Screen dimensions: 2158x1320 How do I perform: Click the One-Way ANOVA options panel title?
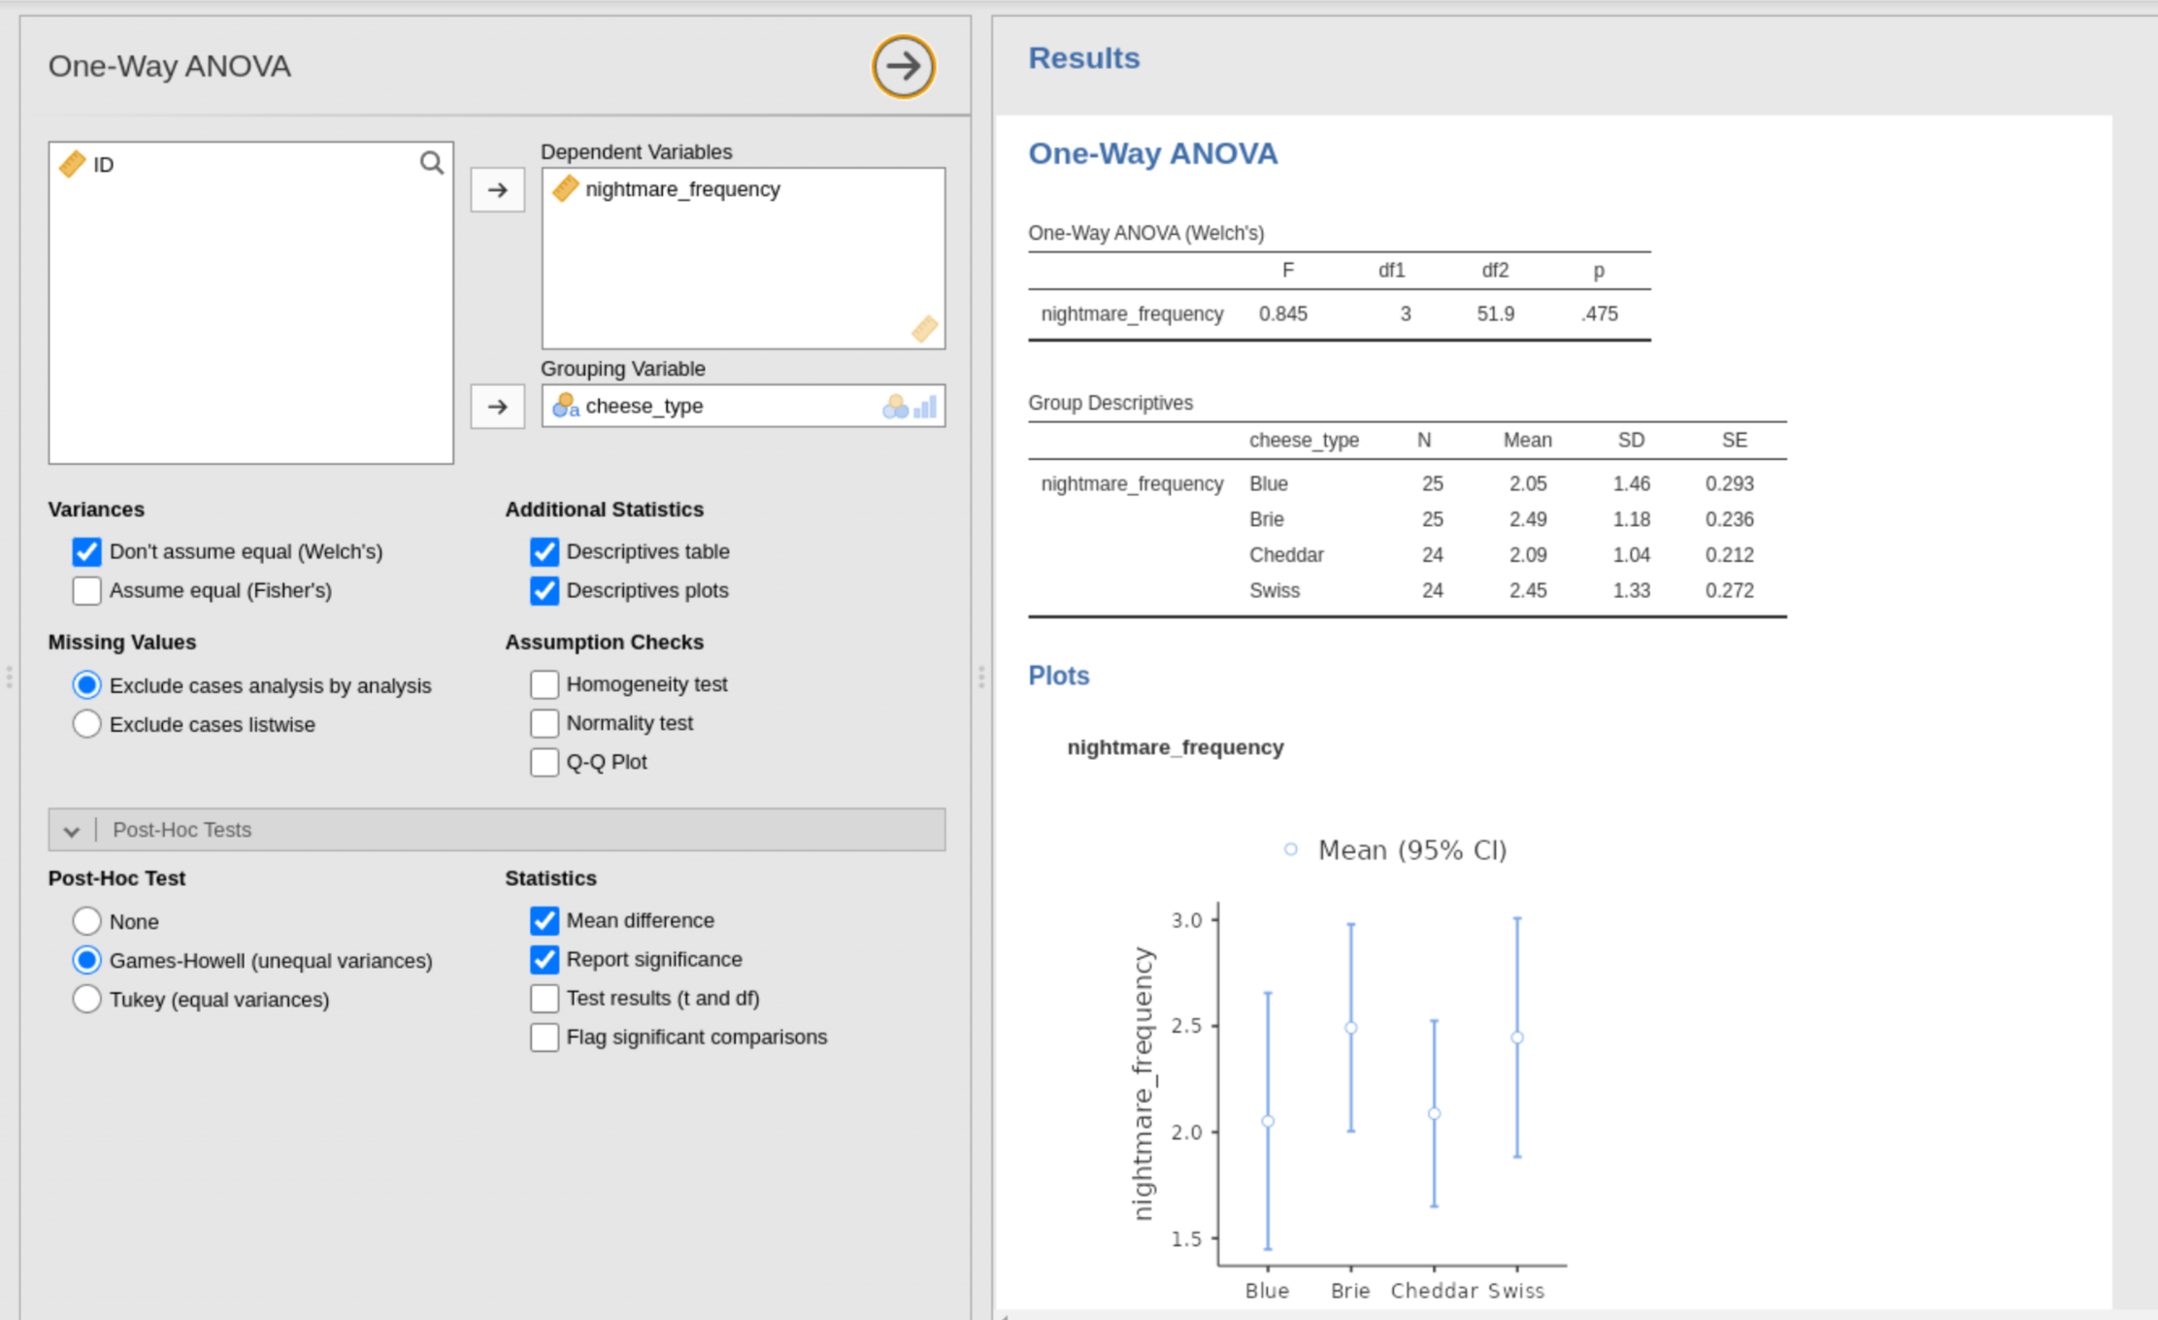pyautogui.click(x=170, y=66)
